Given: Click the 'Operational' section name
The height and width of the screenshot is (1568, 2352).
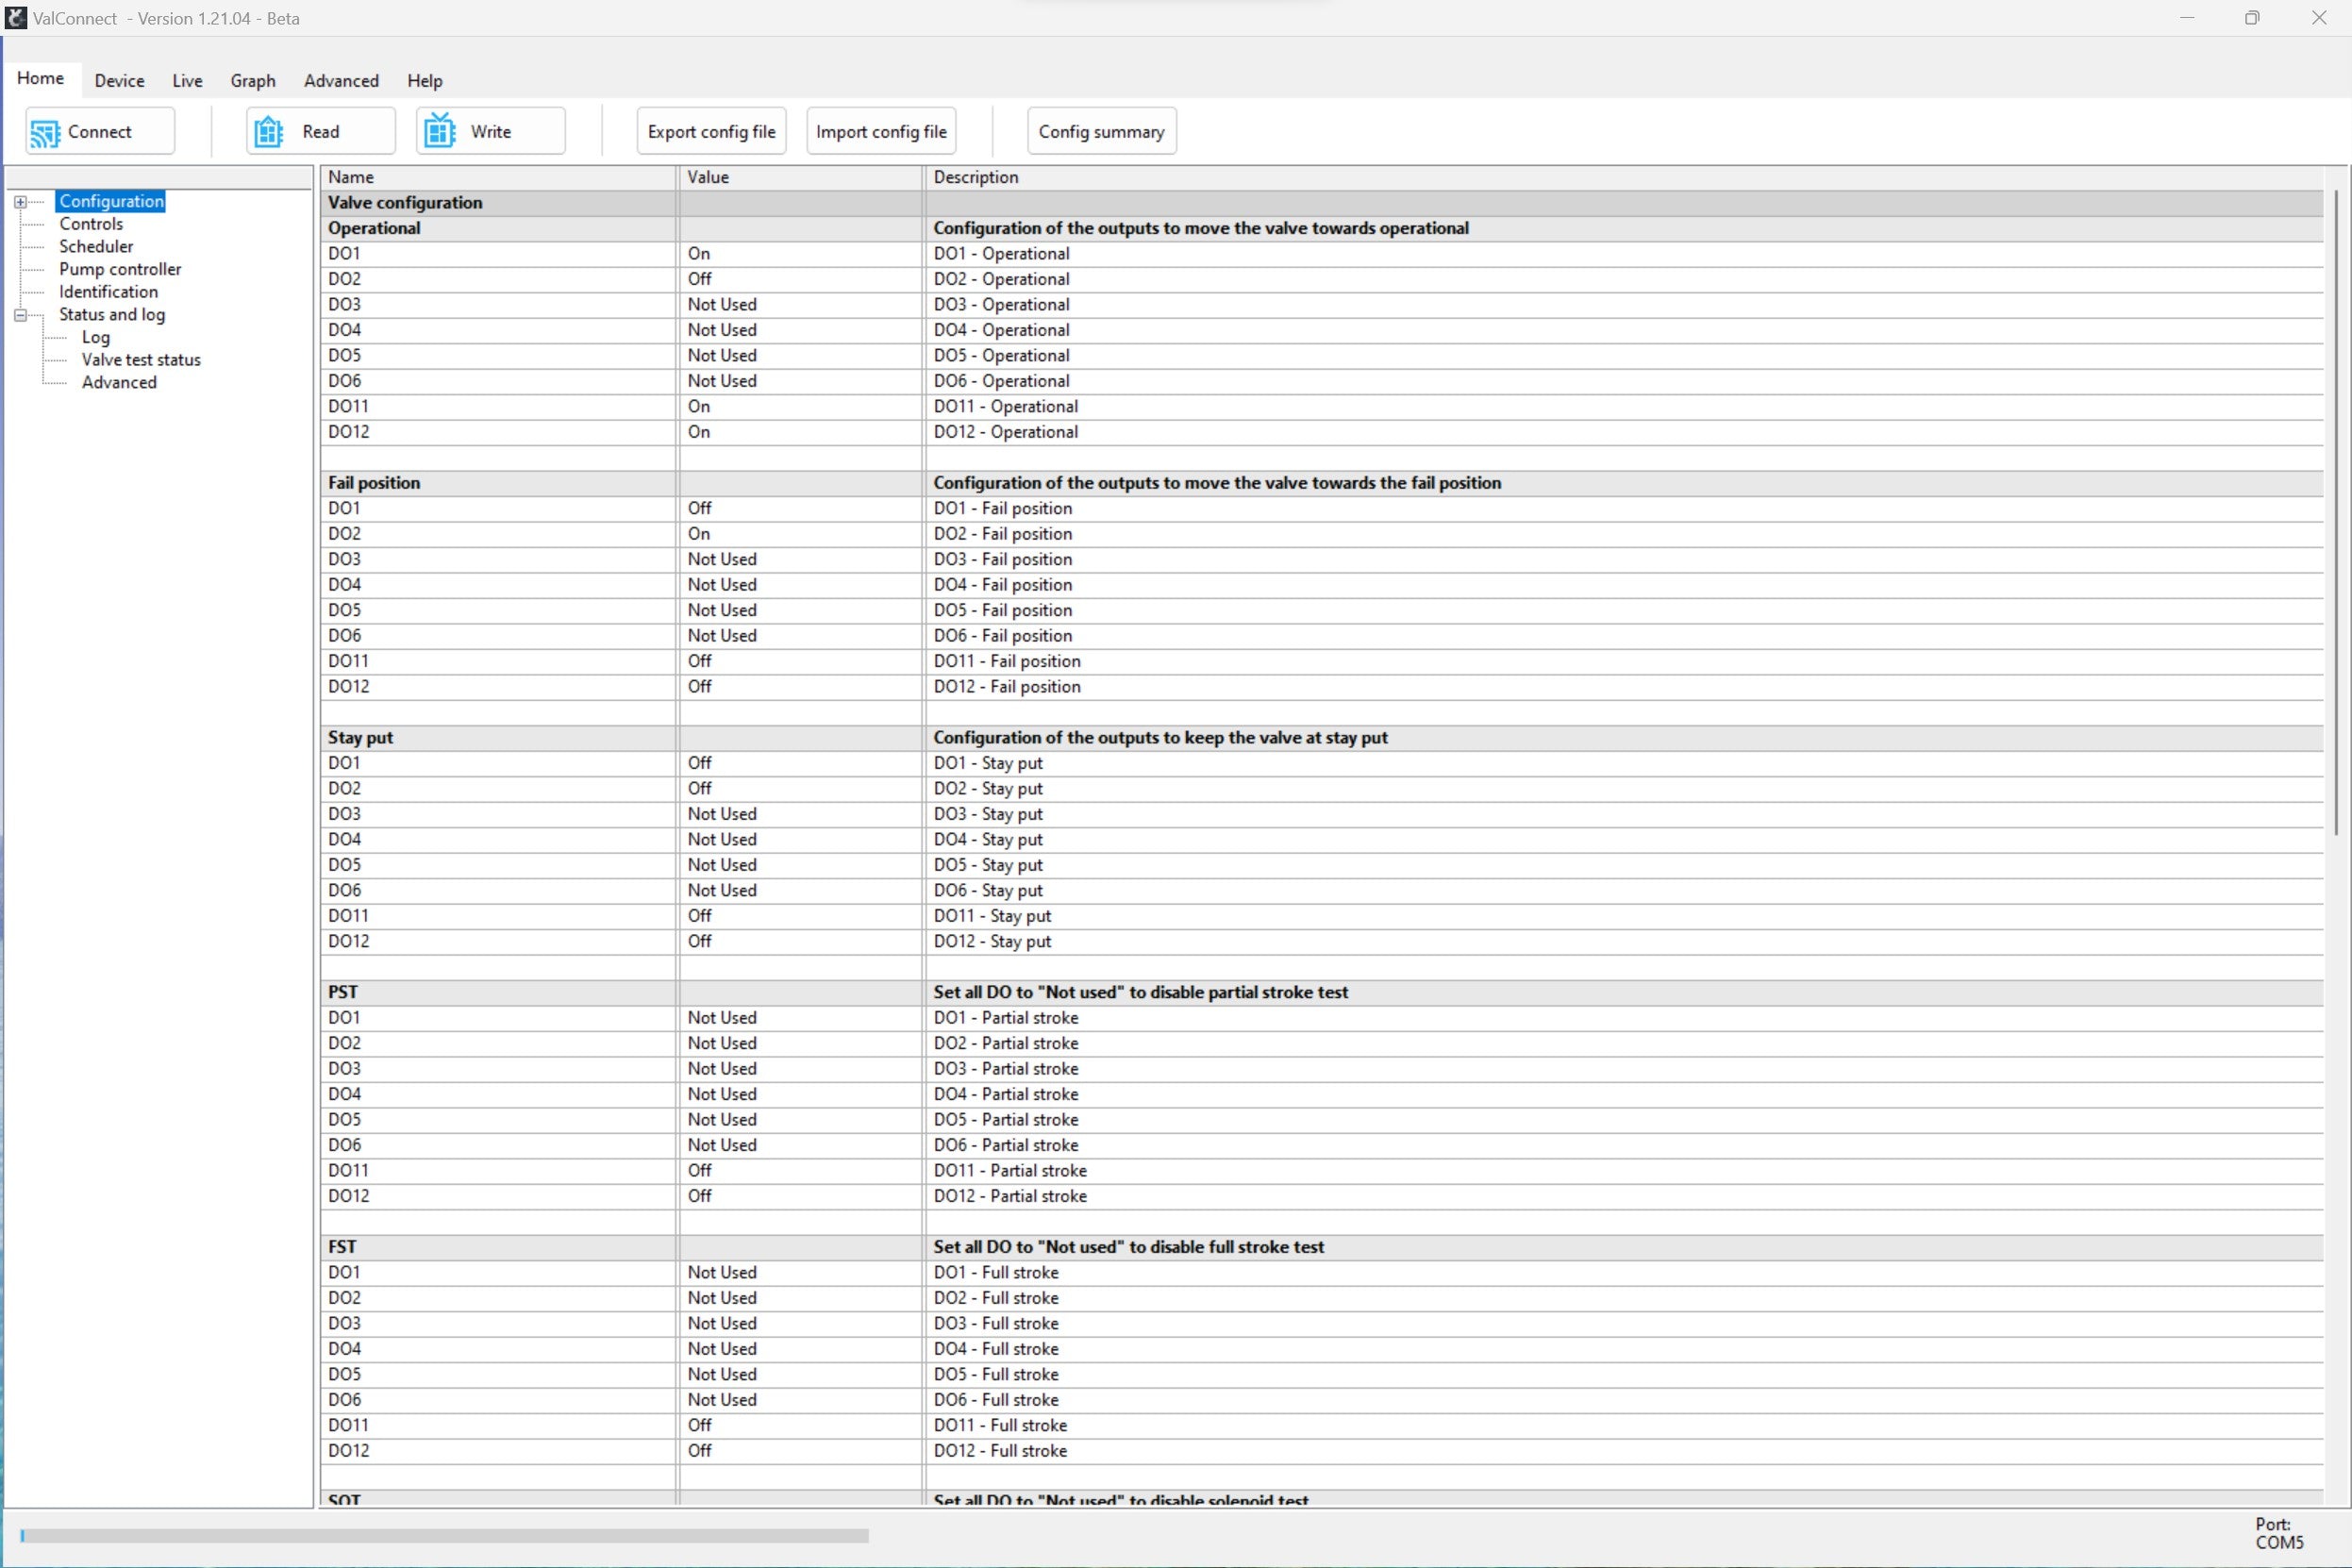Looking at the screenshot, I should click(x=374, y=229).
